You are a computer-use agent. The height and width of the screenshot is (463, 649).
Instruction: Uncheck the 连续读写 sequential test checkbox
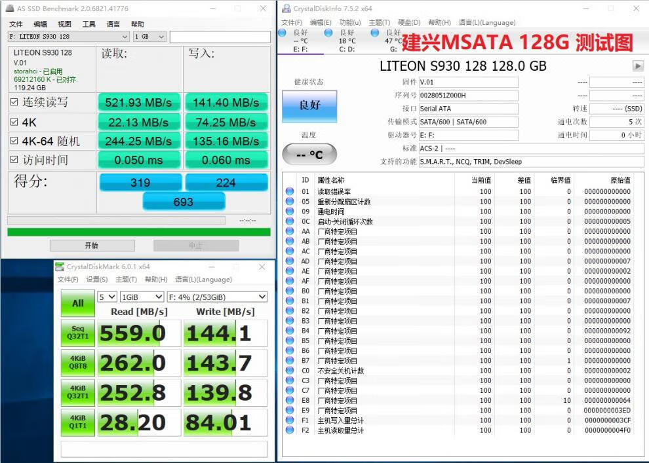[14, 102]
